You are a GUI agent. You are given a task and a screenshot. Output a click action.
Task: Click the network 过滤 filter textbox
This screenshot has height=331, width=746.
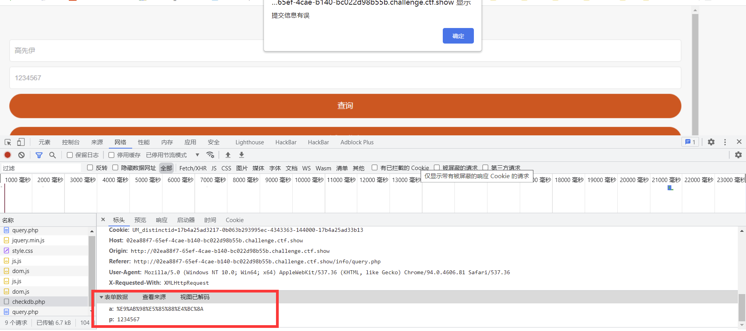point(41,168)
